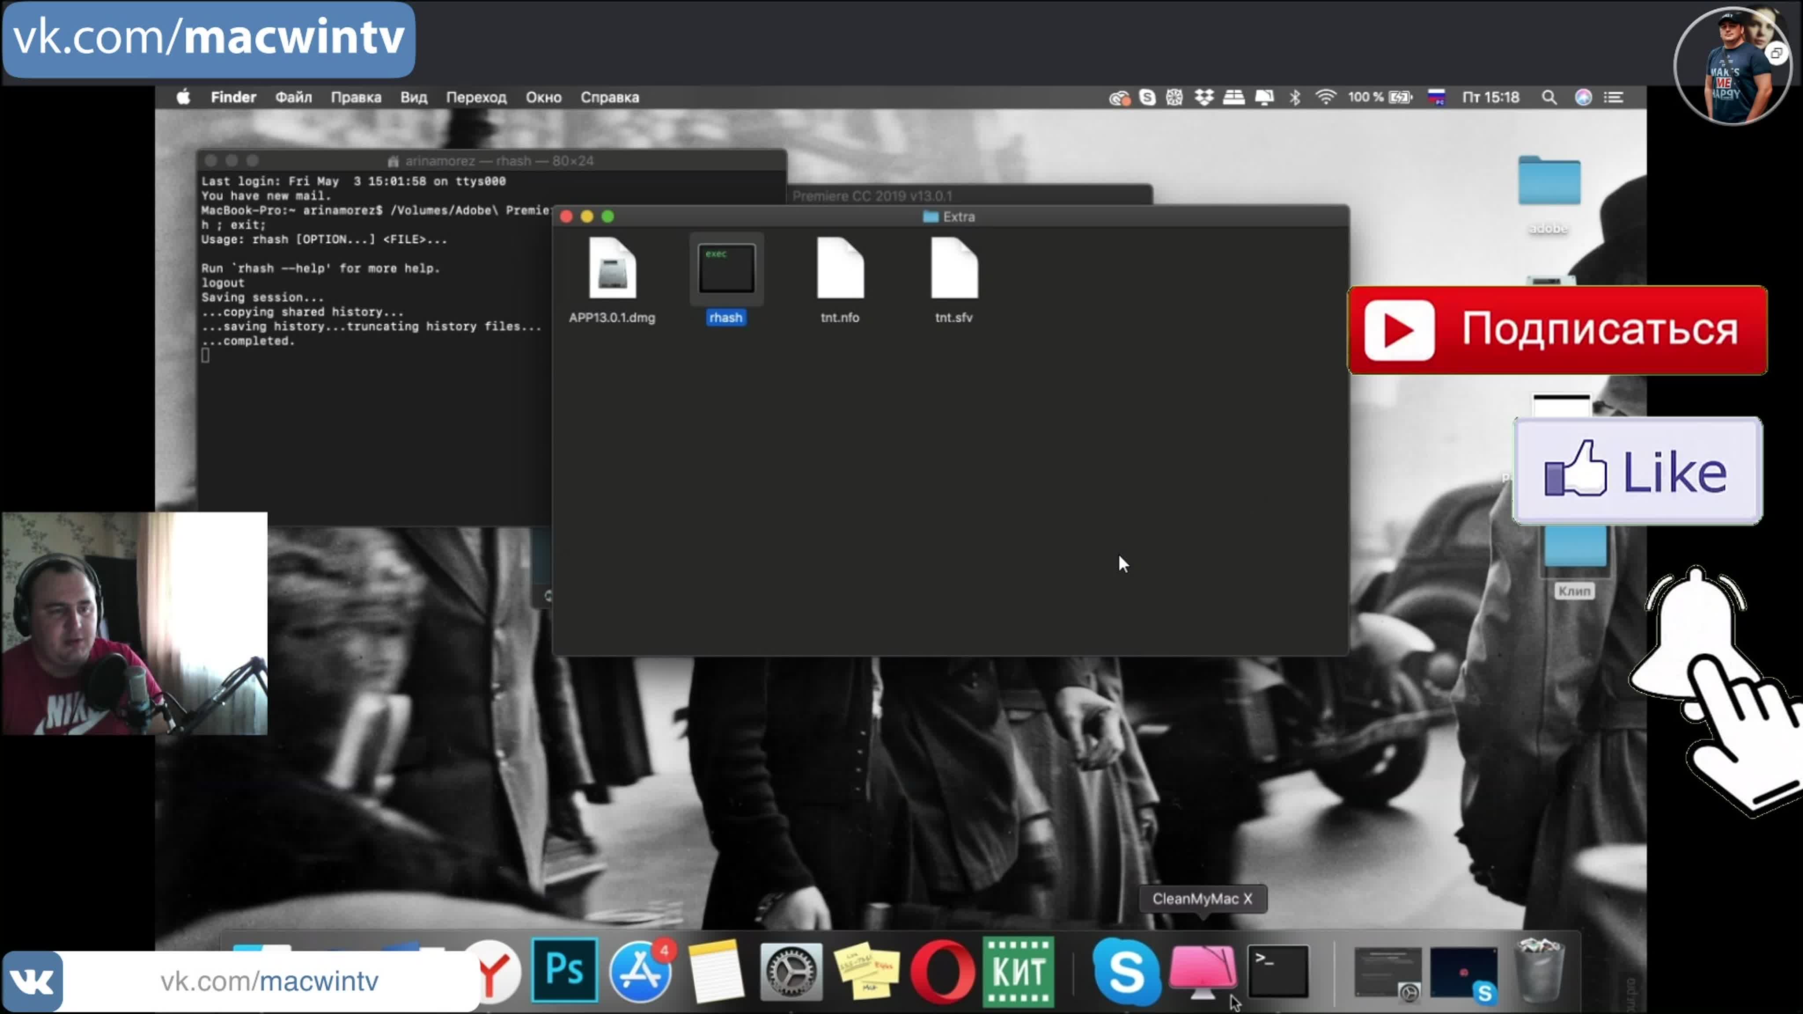Open App Store from the Dock
The width and height of the screenshot is (1803, 1014).
pos(640,970)
